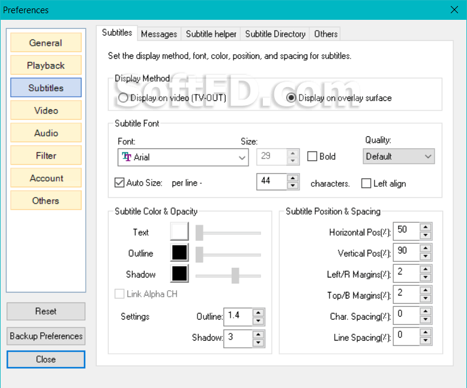Click the Vertical Pos field 90
This screenshot has width=467, height=388.
tap(406, 252)
